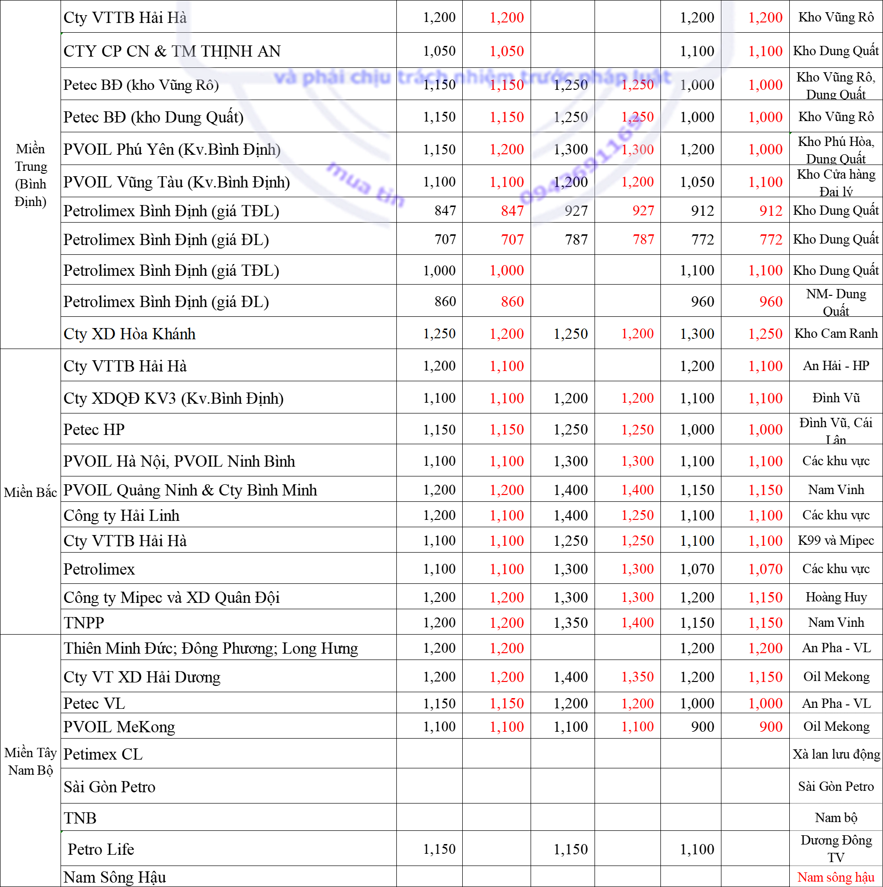Viewport: 883px width, 887px height.
Task: Click the red 1,070 value in Petrolimex row
Action: pos(765,569)
